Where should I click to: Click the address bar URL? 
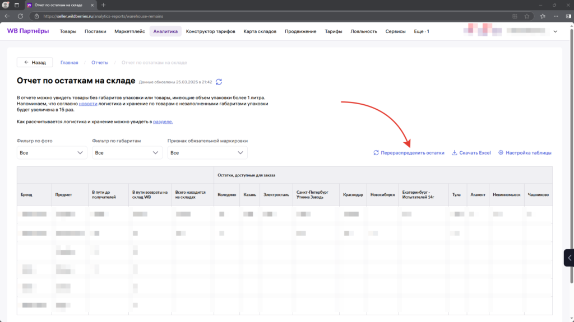[103, 16]
